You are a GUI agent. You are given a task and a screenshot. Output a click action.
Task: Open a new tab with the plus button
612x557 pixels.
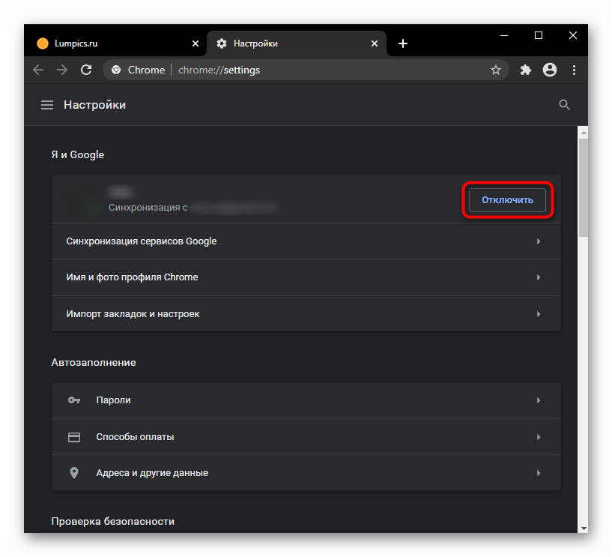coord(403,43)
